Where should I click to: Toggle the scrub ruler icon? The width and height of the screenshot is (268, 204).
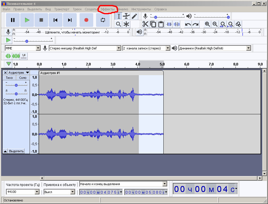click(24, 56)
